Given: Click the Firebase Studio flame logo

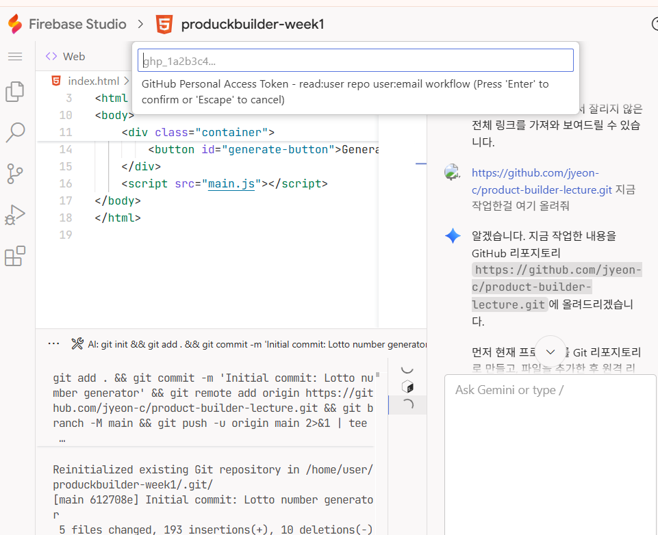Looking at the screenshot, I should coord(15,24).
